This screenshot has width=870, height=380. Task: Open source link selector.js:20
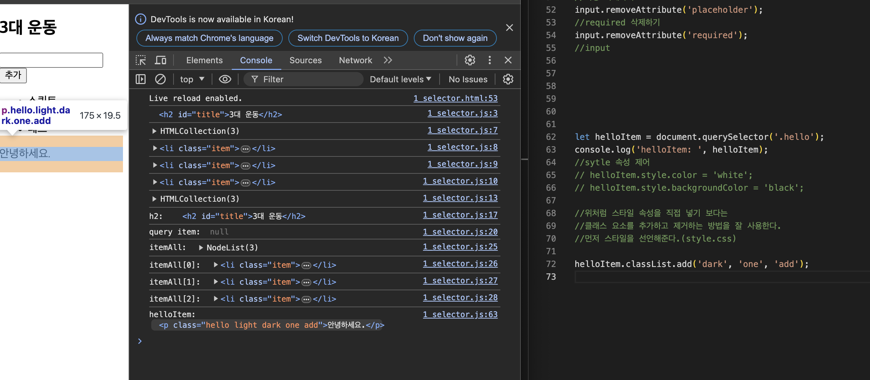coord(460,232)
